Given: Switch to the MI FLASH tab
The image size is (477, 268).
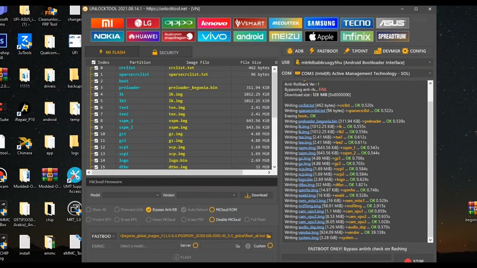Looking at the screenshot, I should (112, 52).
